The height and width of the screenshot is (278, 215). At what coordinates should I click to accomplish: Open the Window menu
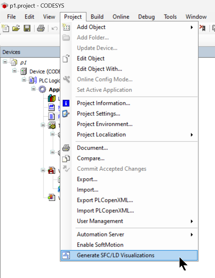(x=196, y=17)
